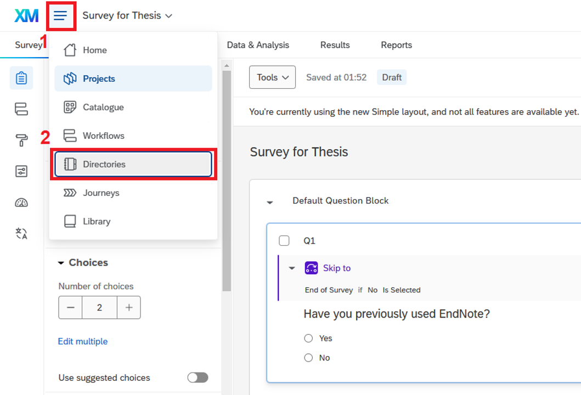Screen dimensions: 581x395
Task: Click the XM logo
Action: 26,15
